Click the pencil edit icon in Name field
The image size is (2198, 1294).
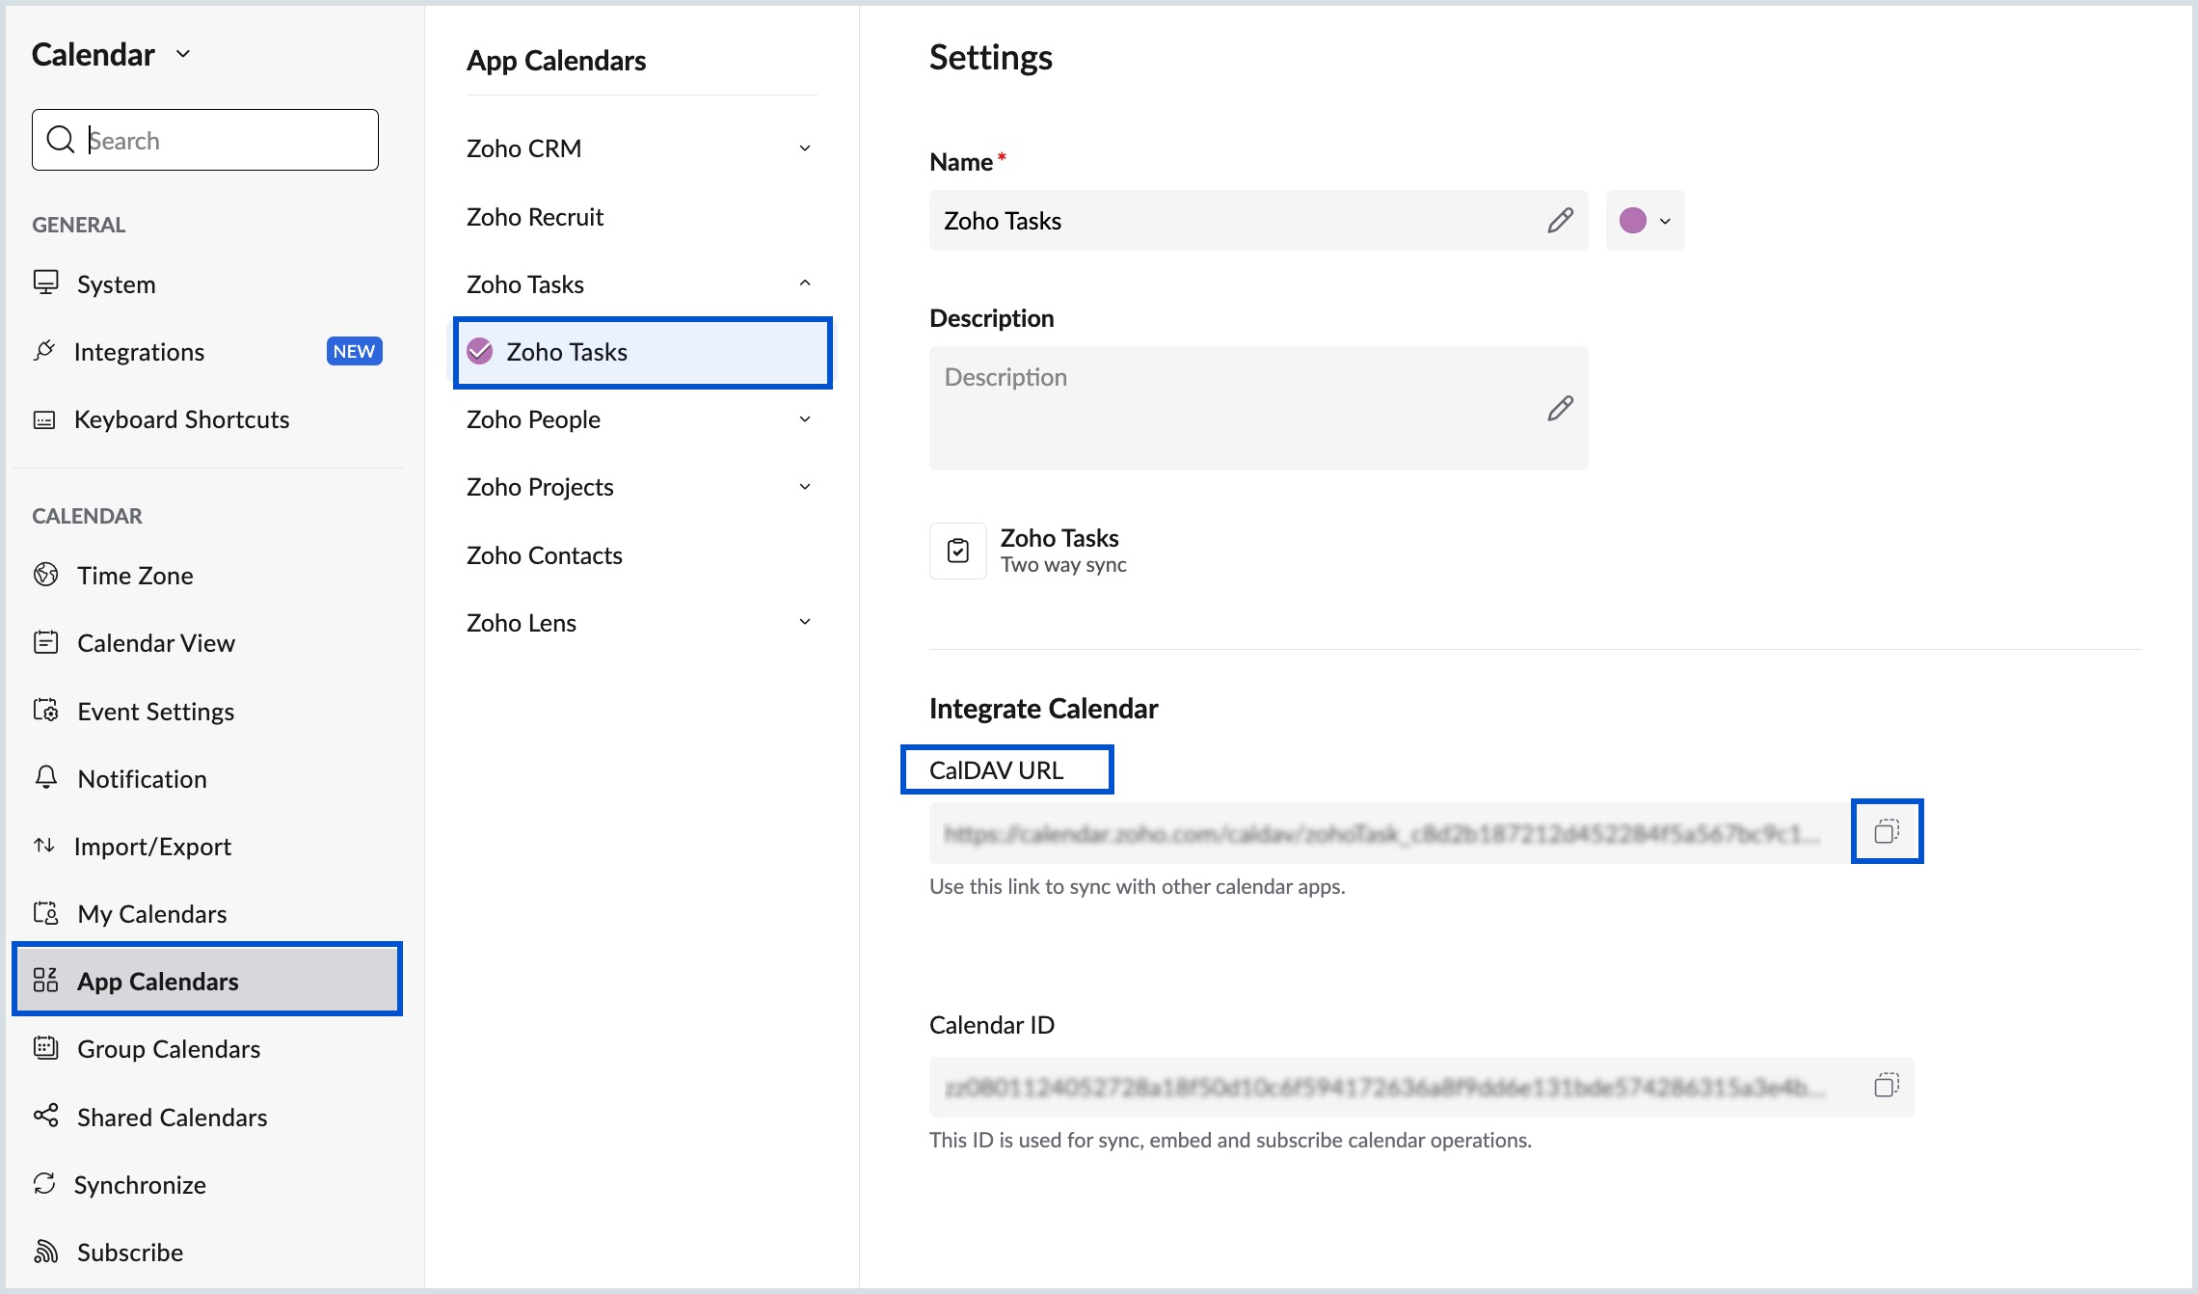1561,221
